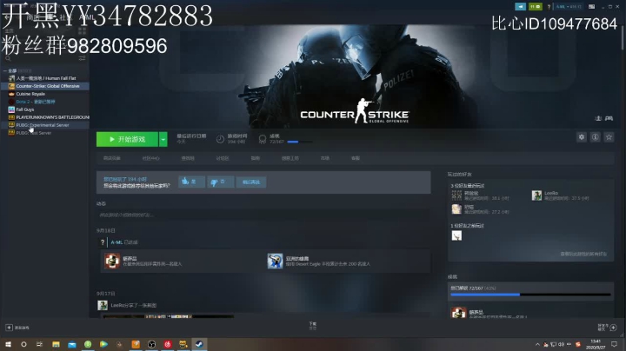Open A-ML 已达成 activity link
626x351 pixels.
(124, 242)
